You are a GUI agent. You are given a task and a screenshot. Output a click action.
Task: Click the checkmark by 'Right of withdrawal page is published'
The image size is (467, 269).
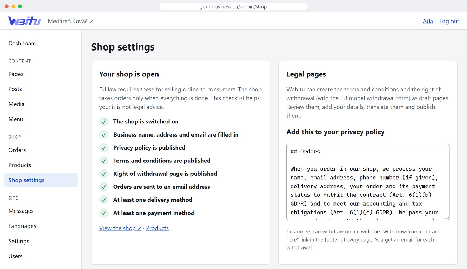coord(104,174)
